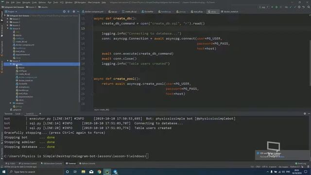
Task: Collapse the lesson-5 folder
Action: pos(8,61)
